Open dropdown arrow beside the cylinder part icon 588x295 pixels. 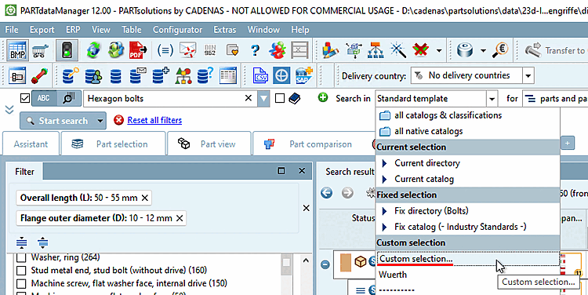[483, 51]
